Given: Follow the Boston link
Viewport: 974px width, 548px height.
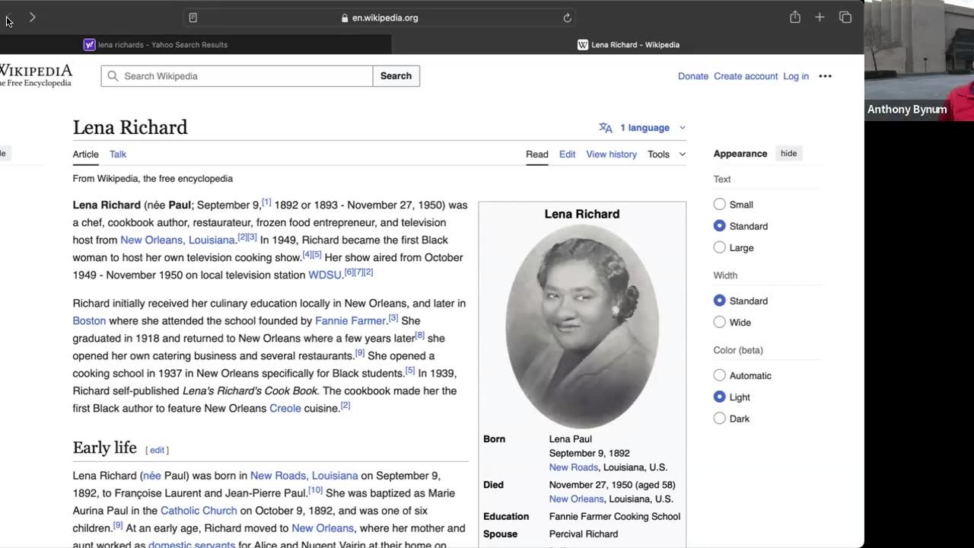Looking at the screenshot, I should (x=89, y=320).
